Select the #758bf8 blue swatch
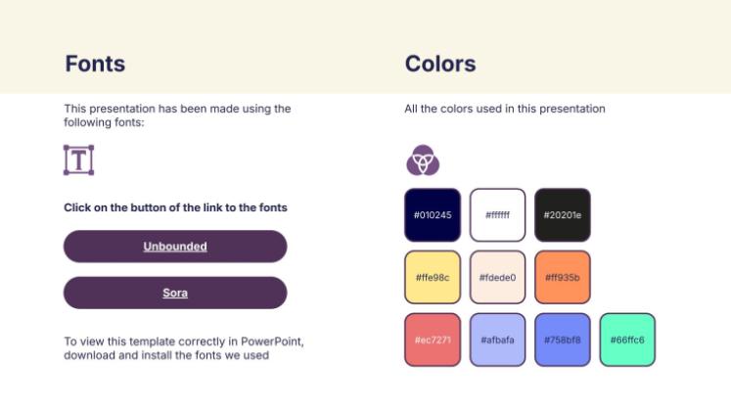 coord(563,340)
